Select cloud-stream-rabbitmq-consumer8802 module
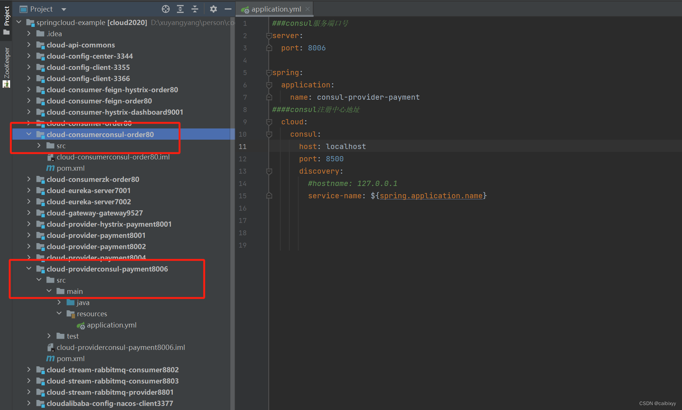Screen dimensions: 682x410 [x=112, y=370]
